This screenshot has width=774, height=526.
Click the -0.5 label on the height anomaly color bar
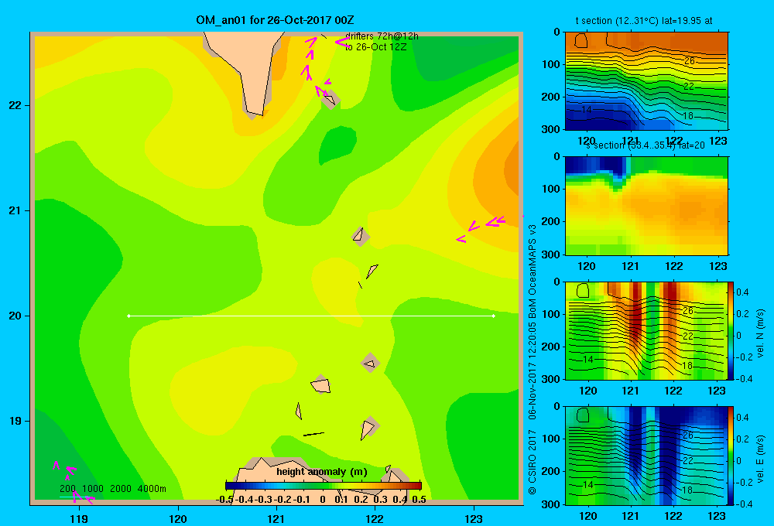pos(225,500)
